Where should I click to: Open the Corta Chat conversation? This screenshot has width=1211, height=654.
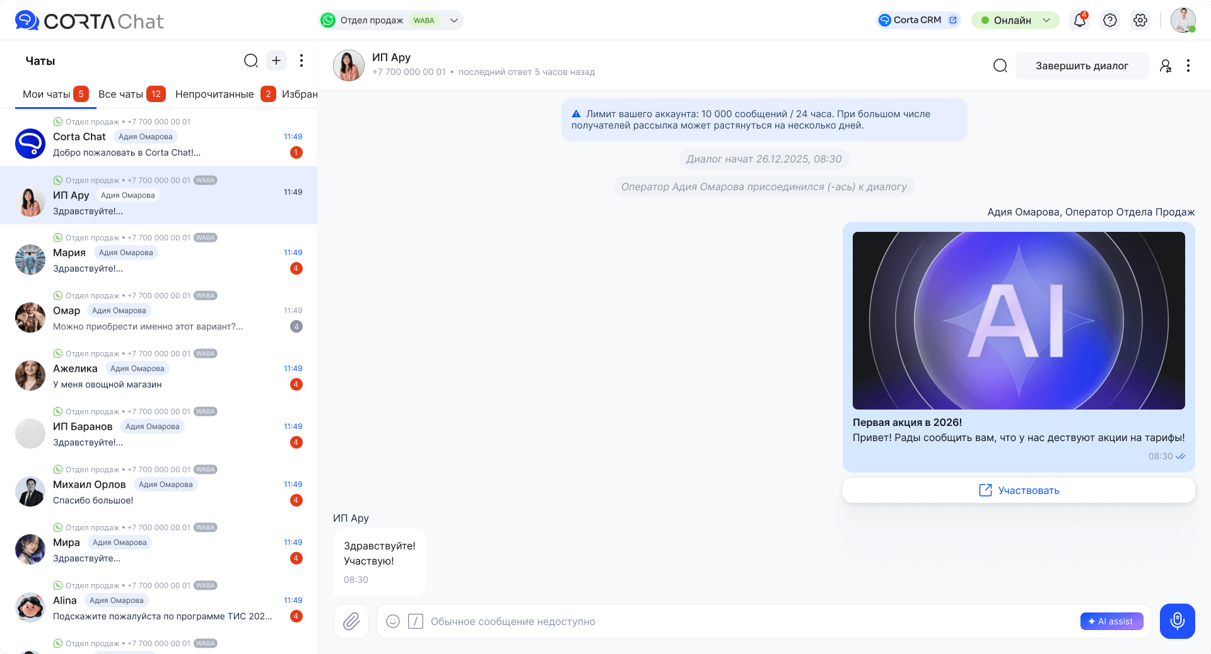tap(159, 137)
